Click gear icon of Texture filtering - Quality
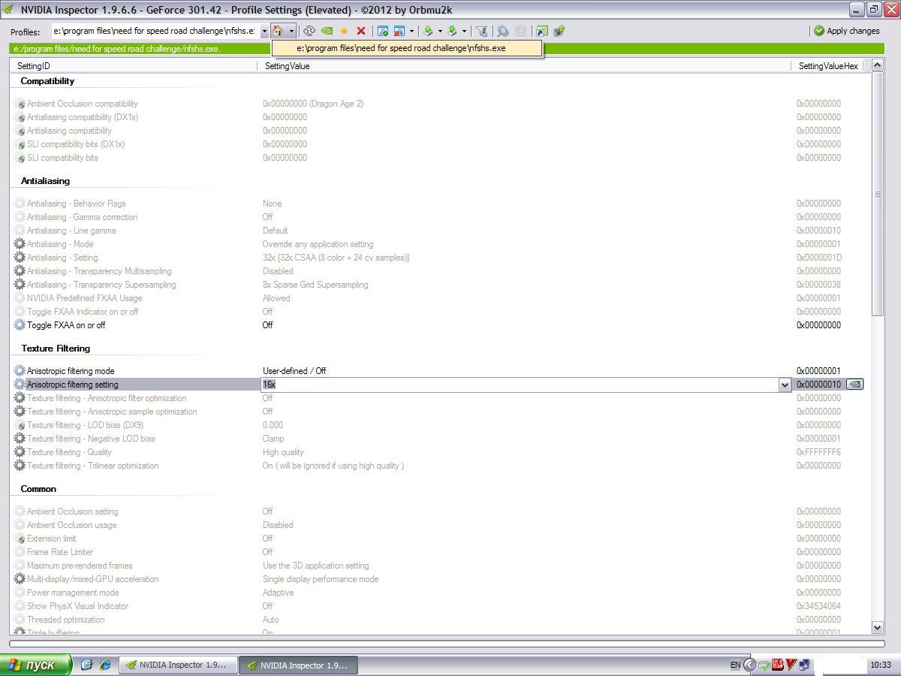 tap(20, 452)
